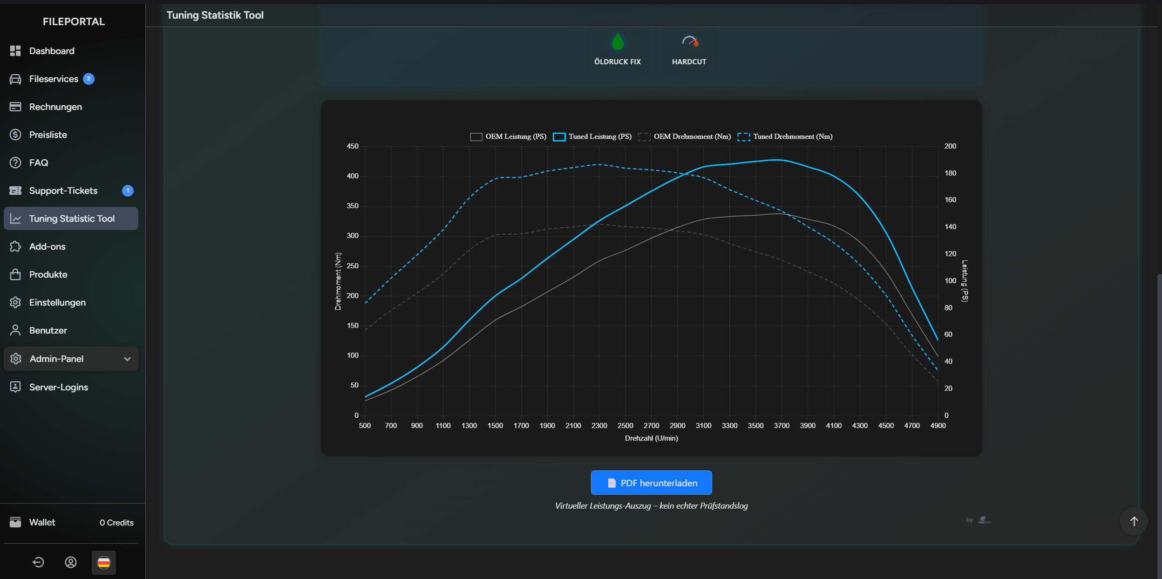Select the Öldruck Fix droplet icon
The width and height of the screenshot is (1162, 579).
click(617, 42)
